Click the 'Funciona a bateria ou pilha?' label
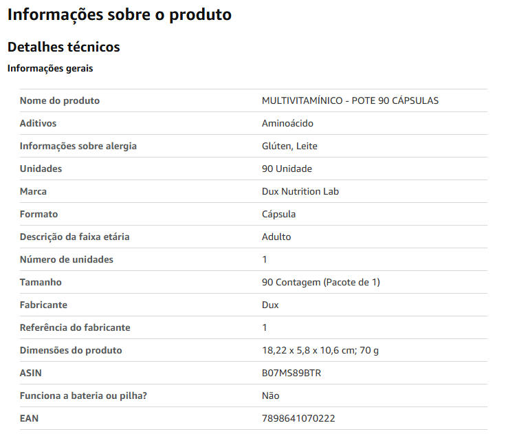The height and width of the screenshot is (434, 506). pos(83,396)
